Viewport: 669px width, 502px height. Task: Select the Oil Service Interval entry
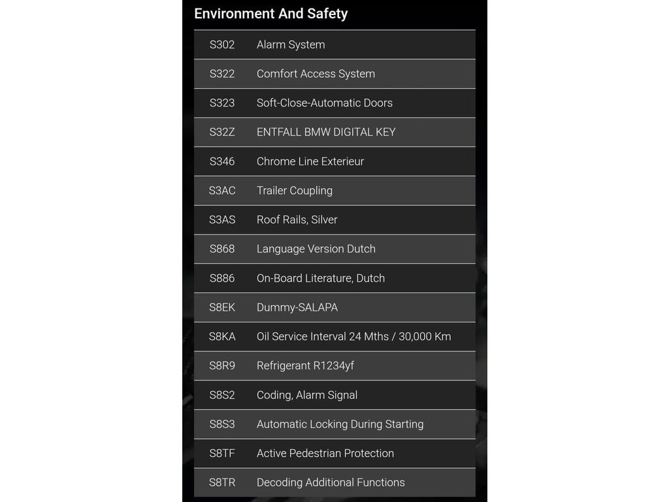353,337
